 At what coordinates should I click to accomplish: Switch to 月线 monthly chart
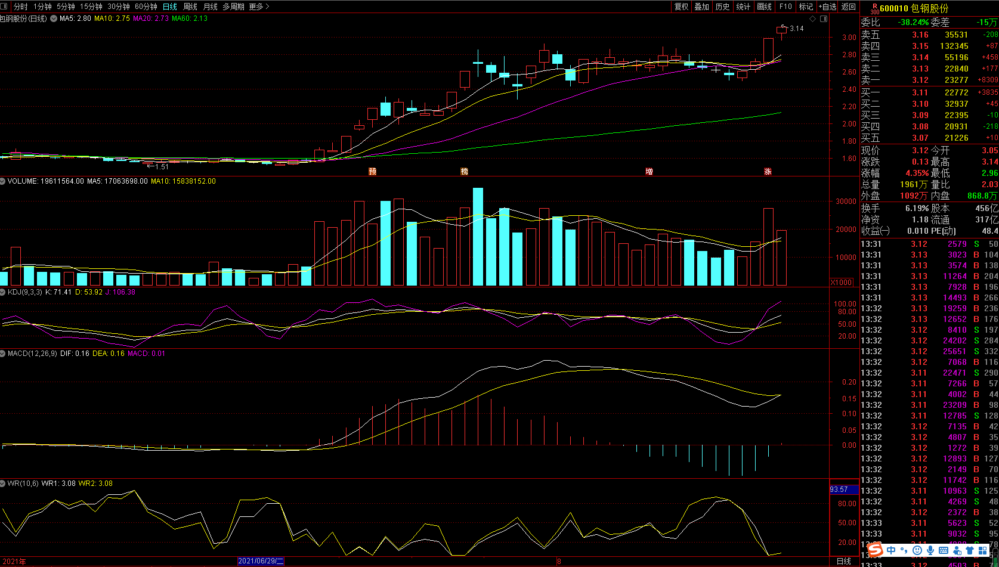[211, 7]
